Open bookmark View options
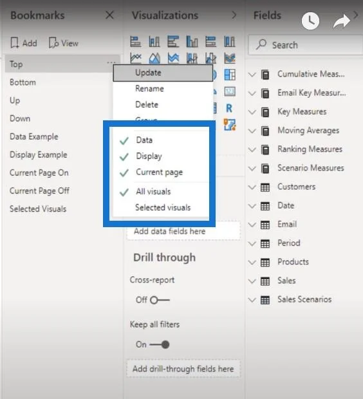363x399 pixels. pos(64,43)
